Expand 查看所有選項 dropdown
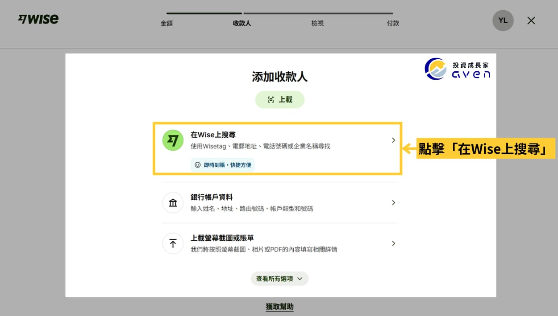Viewport: 558px width, 316px height. [279, 279]
